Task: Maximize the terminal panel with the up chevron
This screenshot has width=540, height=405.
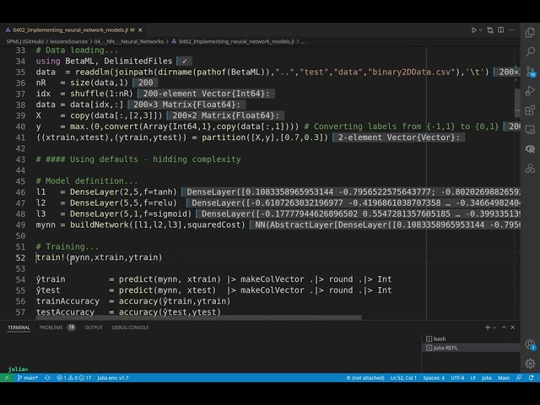Action: click(x=504, y=327)
